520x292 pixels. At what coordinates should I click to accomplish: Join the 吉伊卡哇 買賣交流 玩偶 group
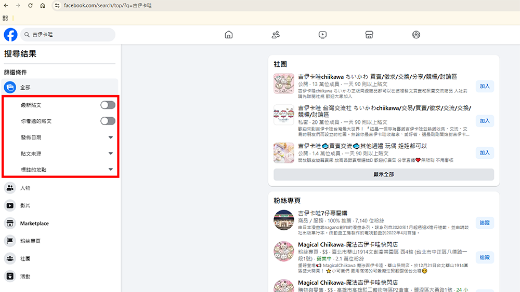coord(485,153)
